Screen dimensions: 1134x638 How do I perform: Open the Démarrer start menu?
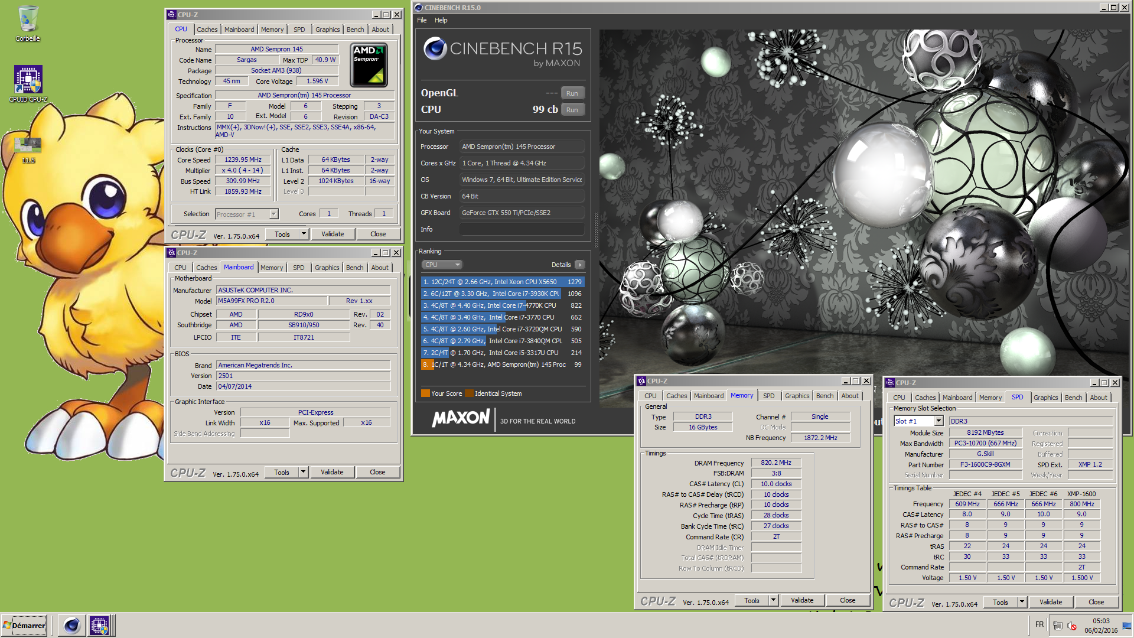(24, 626)
